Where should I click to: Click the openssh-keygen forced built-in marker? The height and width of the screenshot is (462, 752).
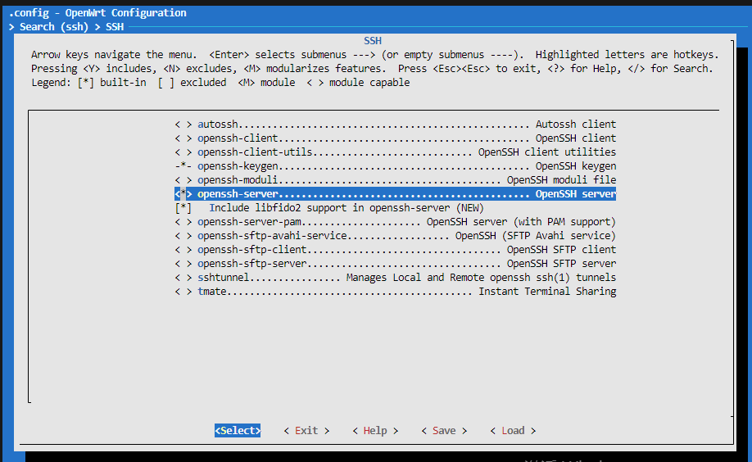pyautogui.click(x=183, y=166)
